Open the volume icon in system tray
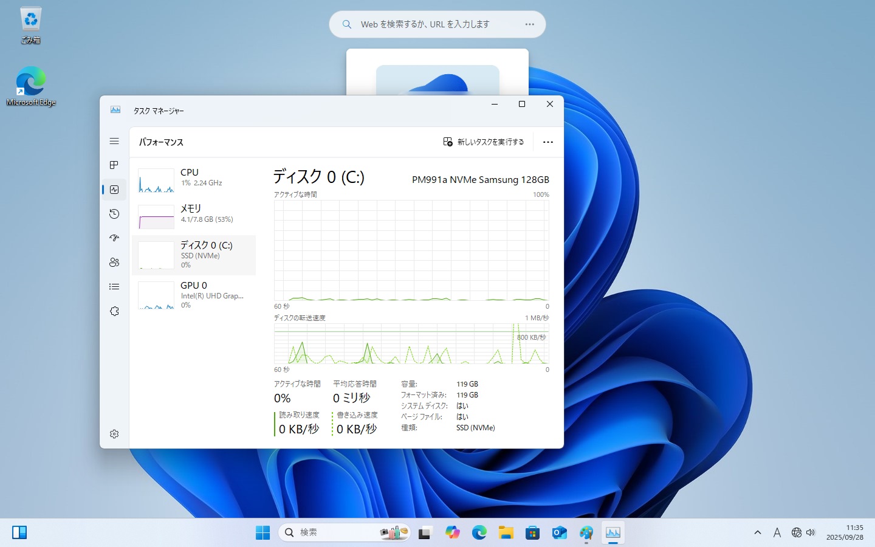The width and height of the screenshot is (875, 547). [x=811, y=532]
